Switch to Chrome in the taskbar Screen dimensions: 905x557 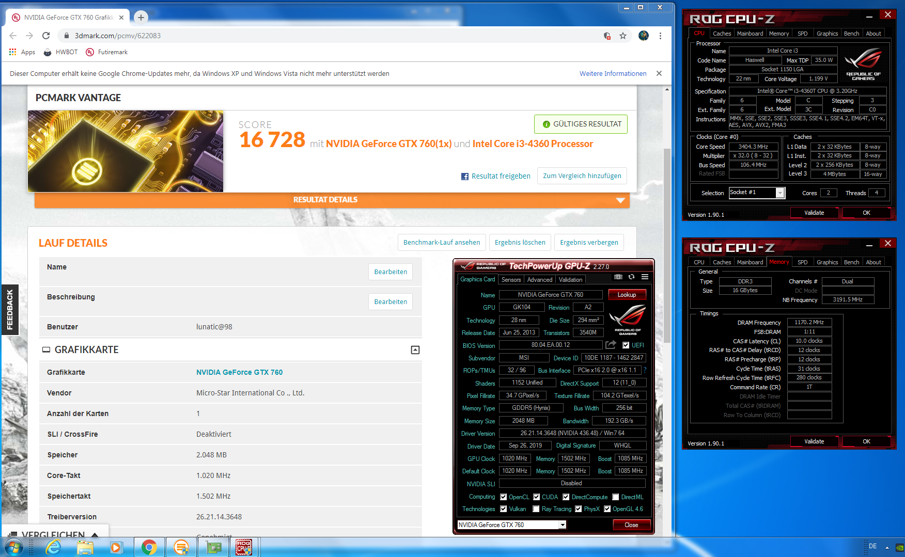coord(149,547)
